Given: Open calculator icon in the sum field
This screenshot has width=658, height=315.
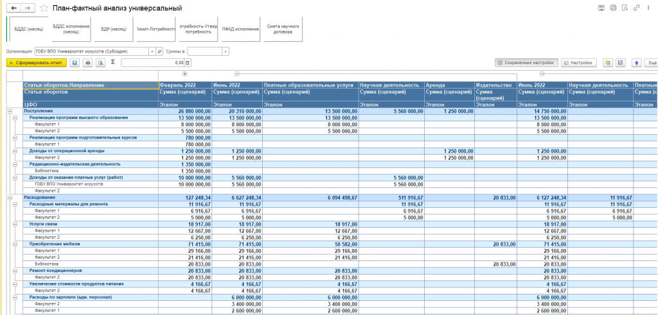Looking at the screenshot, I should click(188, 63).
